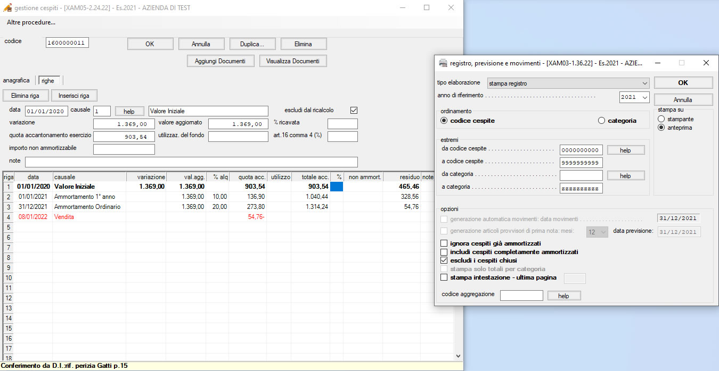Click the Elimina button
The height and width of the screenshot is (371, 719).
[x=303, y=44]
